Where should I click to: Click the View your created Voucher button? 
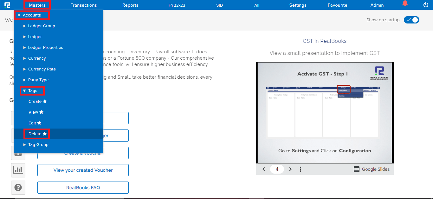(x=83, y=170)
